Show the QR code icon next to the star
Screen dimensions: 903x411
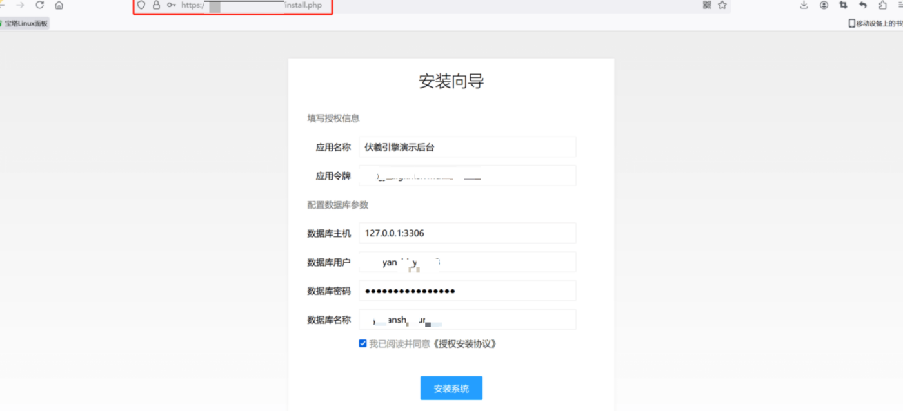(707, 5)
